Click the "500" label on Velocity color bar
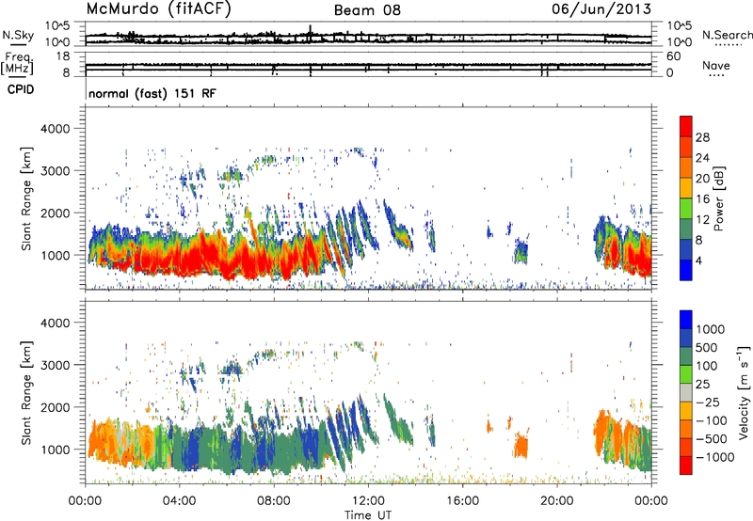Viewport: 753px width, 521px height. [x=707, y=348]
